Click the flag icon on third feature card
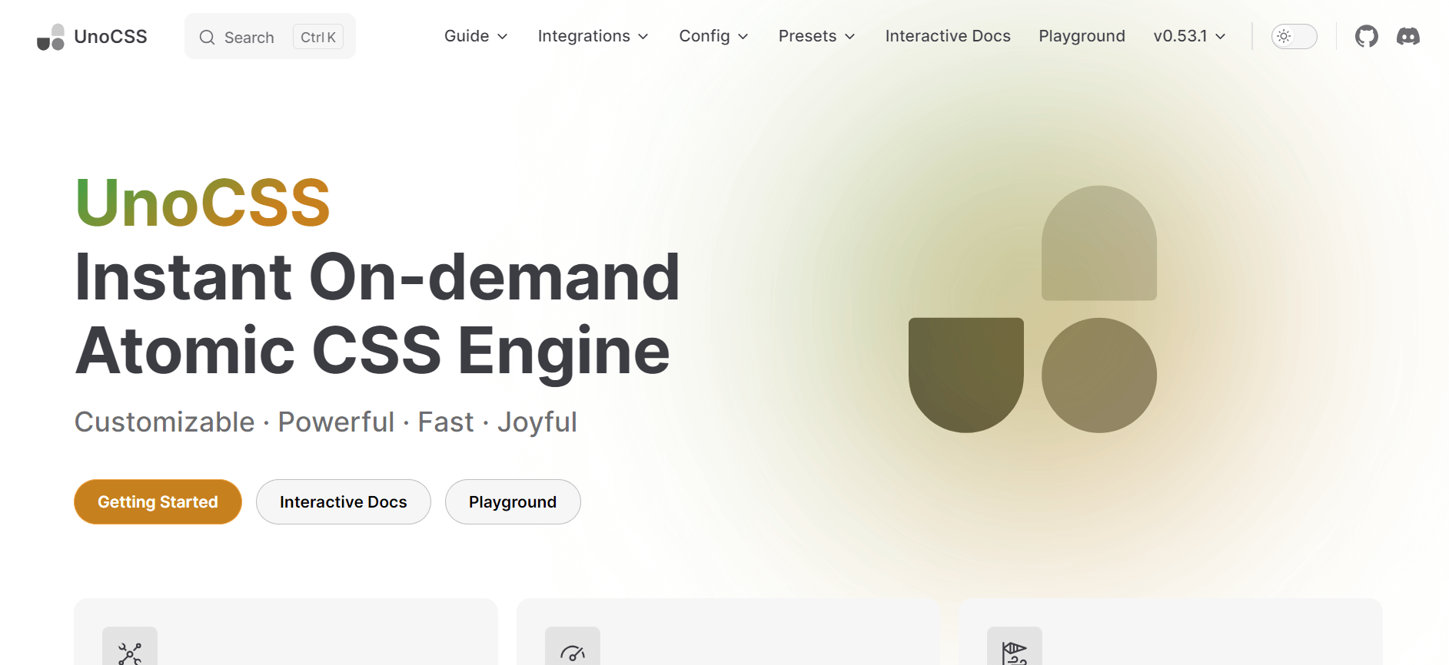Viewport: 1449px width, 665px height. click(1015, 653)
